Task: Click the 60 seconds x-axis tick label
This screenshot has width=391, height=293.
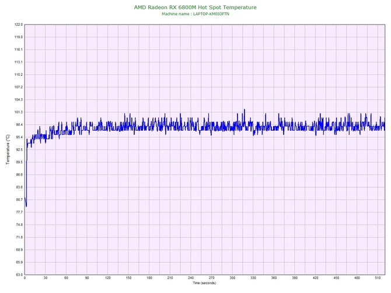Action: (x=66, y=278)
